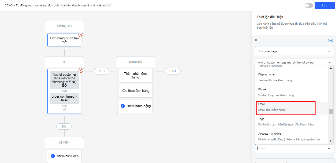336x163 pixels.
Task: Toggle the automation enable switch
Action: [x=309, y=5]
